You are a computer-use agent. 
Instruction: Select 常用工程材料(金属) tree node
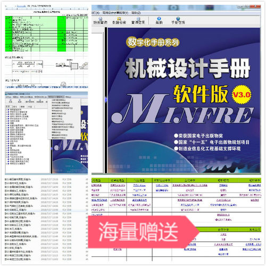(18, 114)
